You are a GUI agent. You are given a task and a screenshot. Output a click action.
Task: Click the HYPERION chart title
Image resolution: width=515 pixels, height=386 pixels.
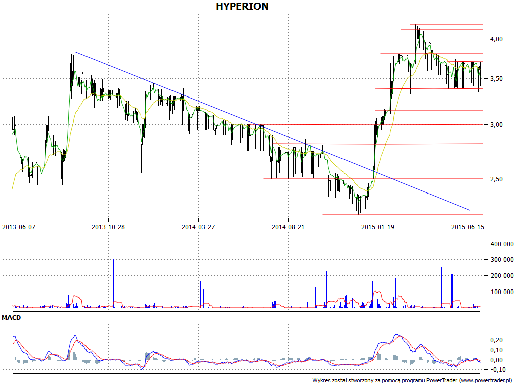242,6
